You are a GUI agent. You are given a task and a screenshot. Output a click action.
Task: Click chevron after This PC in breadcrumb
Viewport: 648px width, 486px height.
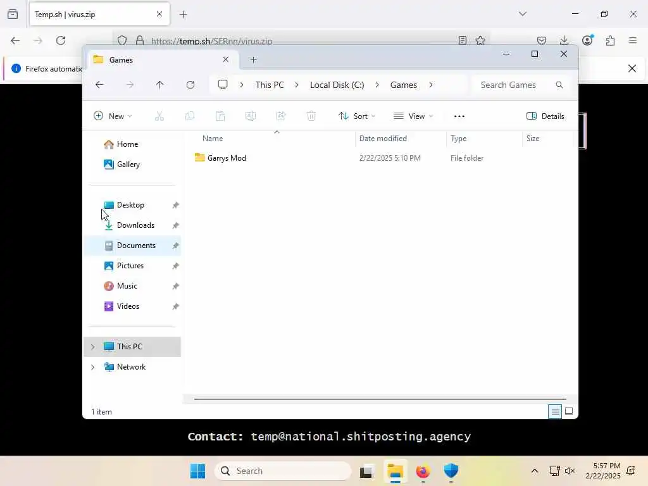(296, 85)
